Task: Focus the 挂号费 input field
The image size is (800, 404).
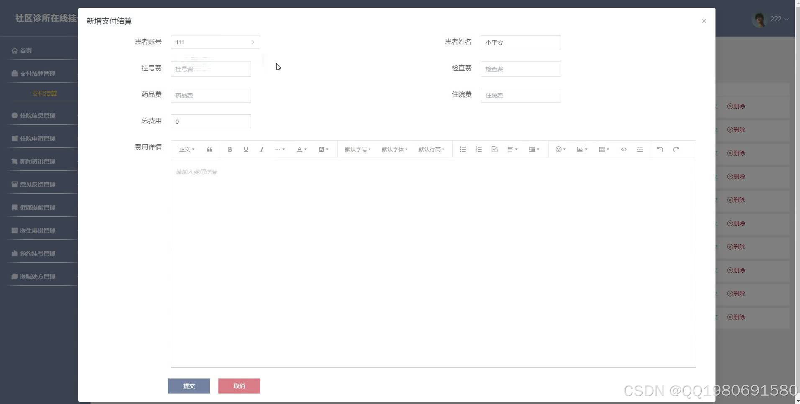Action: click(x=211, y=69)
